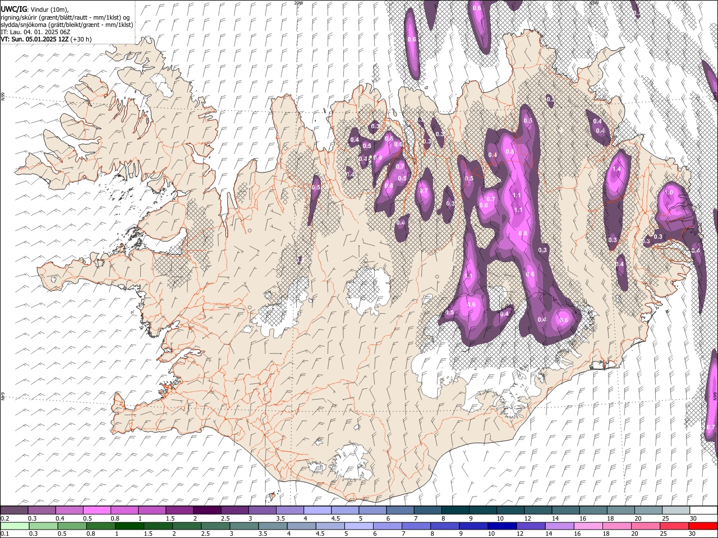718x538 pixels.
Task: Pick the light pink lower-row swatch labeled 16
Action: tap(588, 526)
